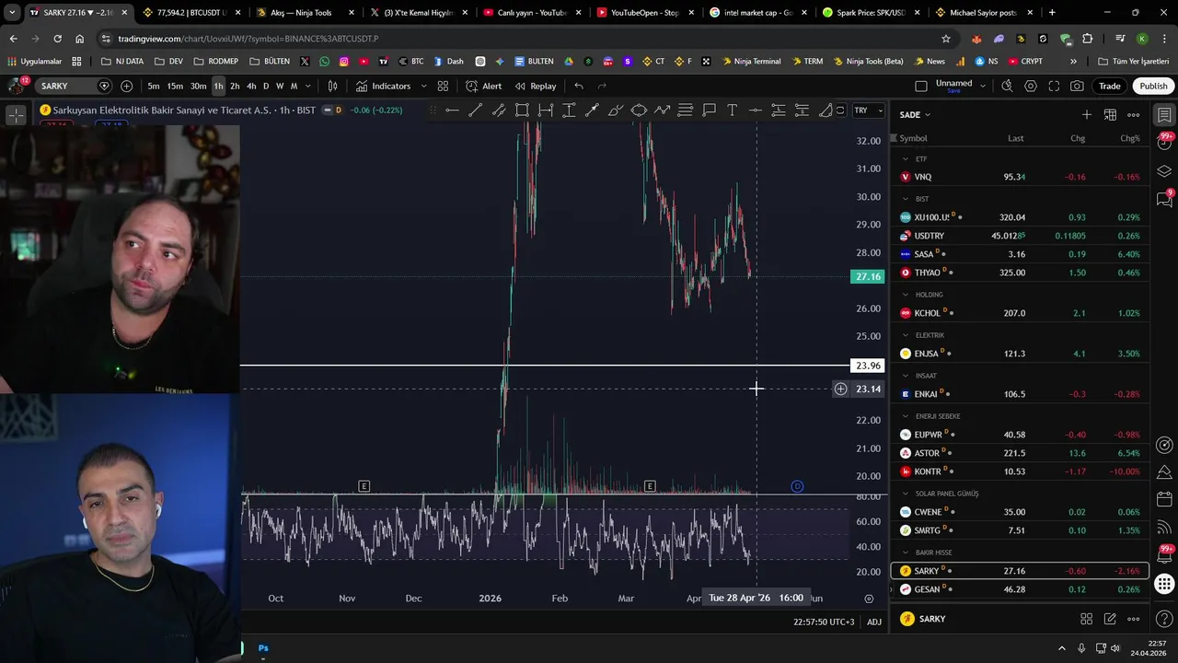This screenshot has height=663, width=1178.
Task: Collapse the ETF watchlist section
Action: (906, 159)
